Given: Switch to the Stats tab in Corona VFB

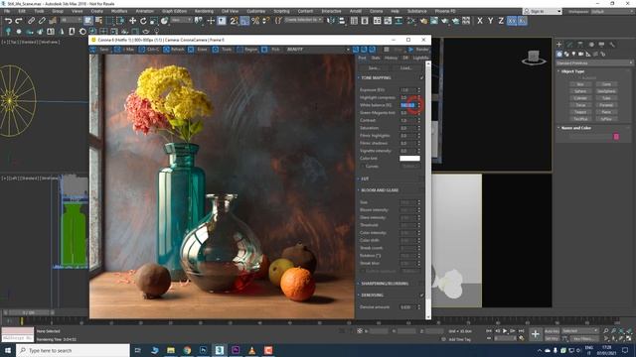Looking at the screenshot, I should point(376,58).
